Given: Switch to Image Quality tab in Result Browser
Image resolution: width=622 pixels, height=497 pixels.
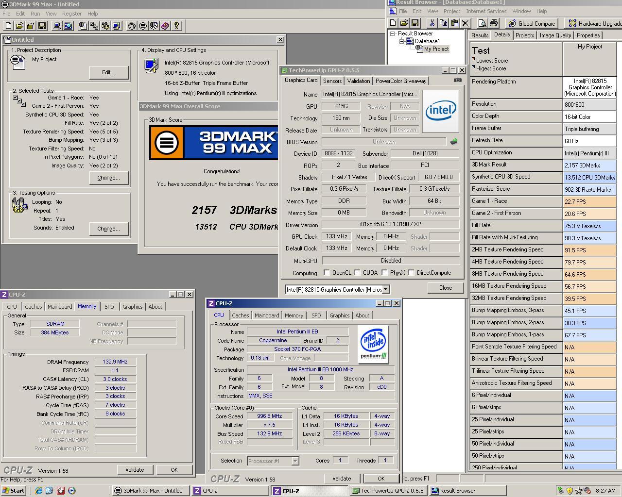Looking at the screenshot, I should (x=555, y=35).
